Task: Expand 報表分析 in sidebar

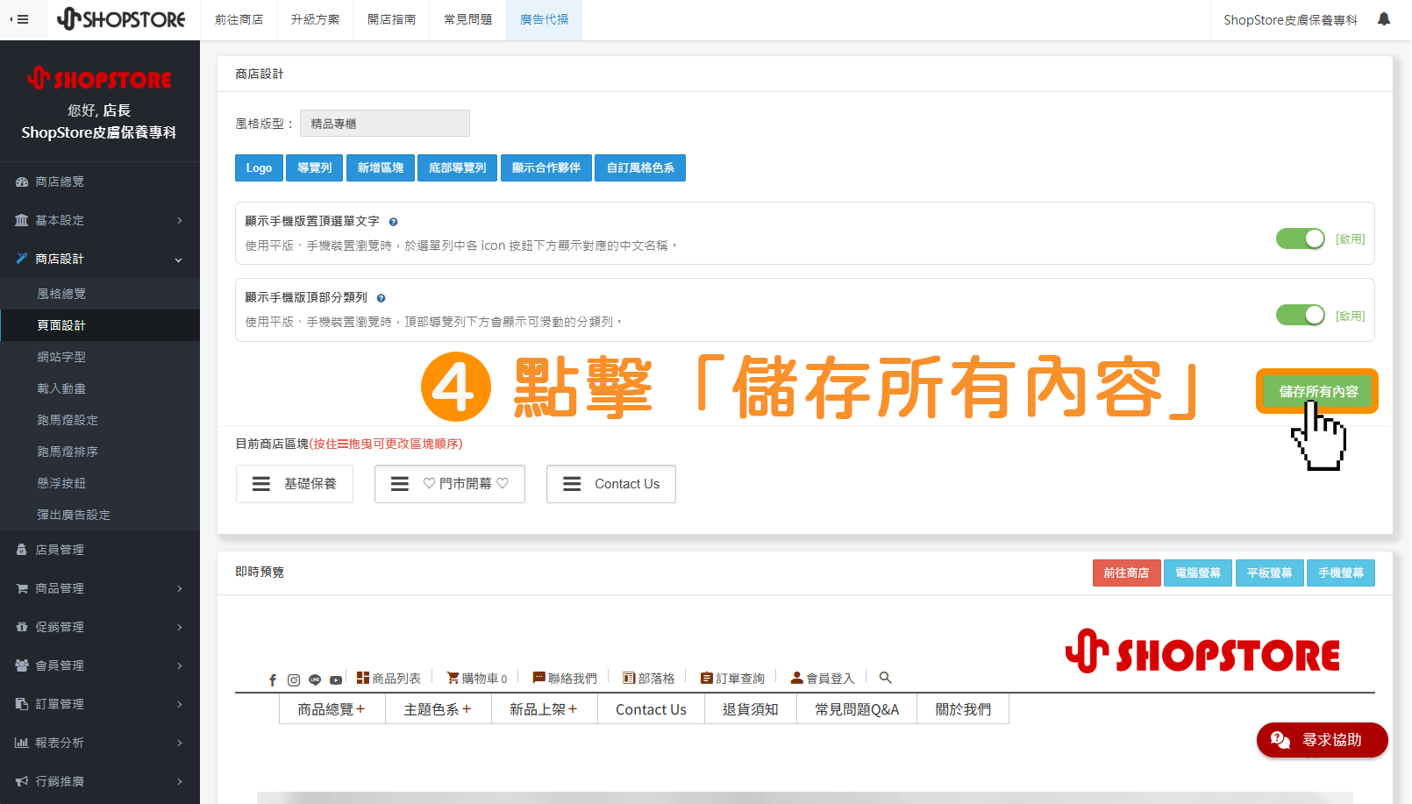Action: (100, 743)
